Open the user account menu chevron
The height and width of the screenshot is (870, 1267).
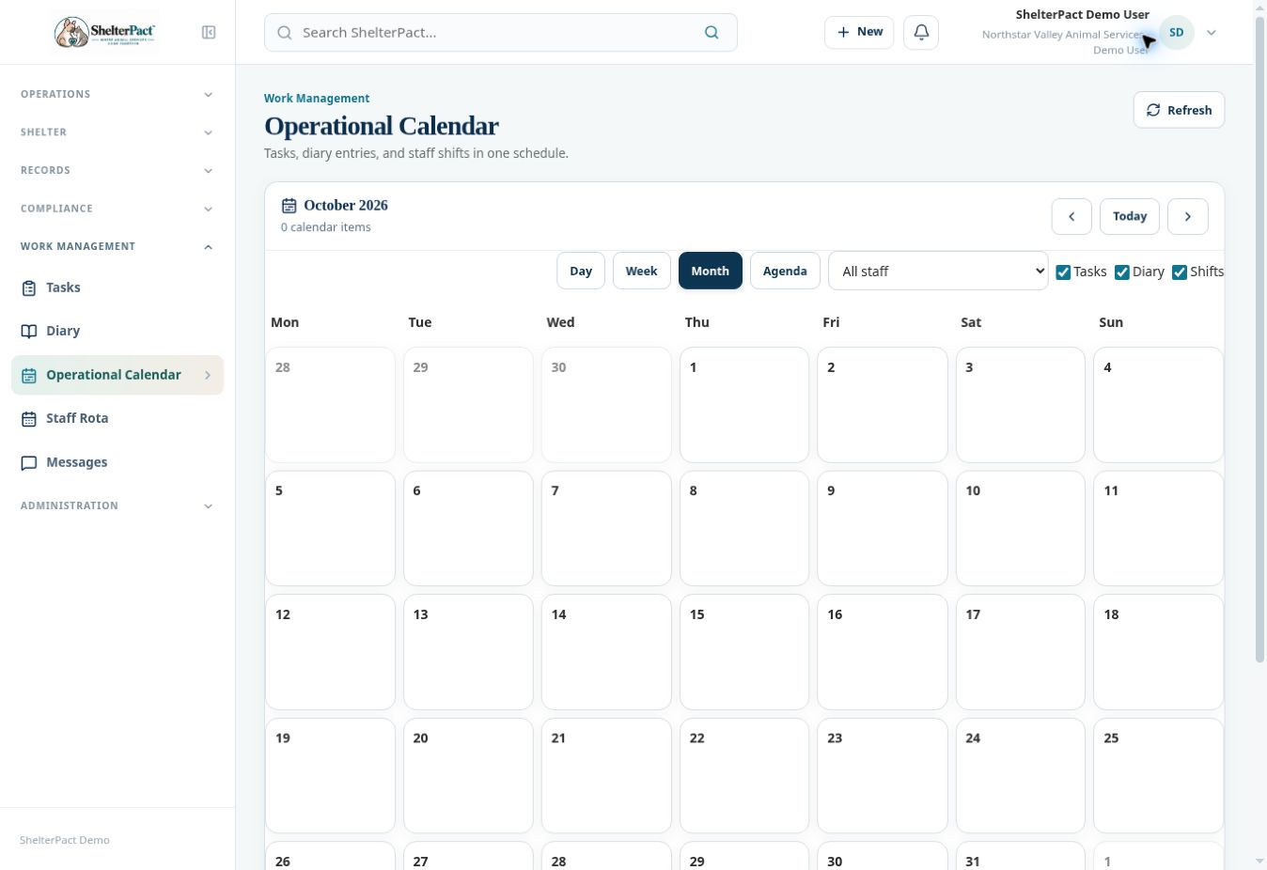[x=1212, y=32]
